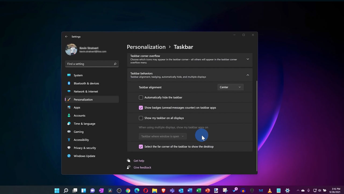Click the Windows Update icon in sidebar
Image resolution: width=344 pixels, height=194 pixels.
[69, 156]
